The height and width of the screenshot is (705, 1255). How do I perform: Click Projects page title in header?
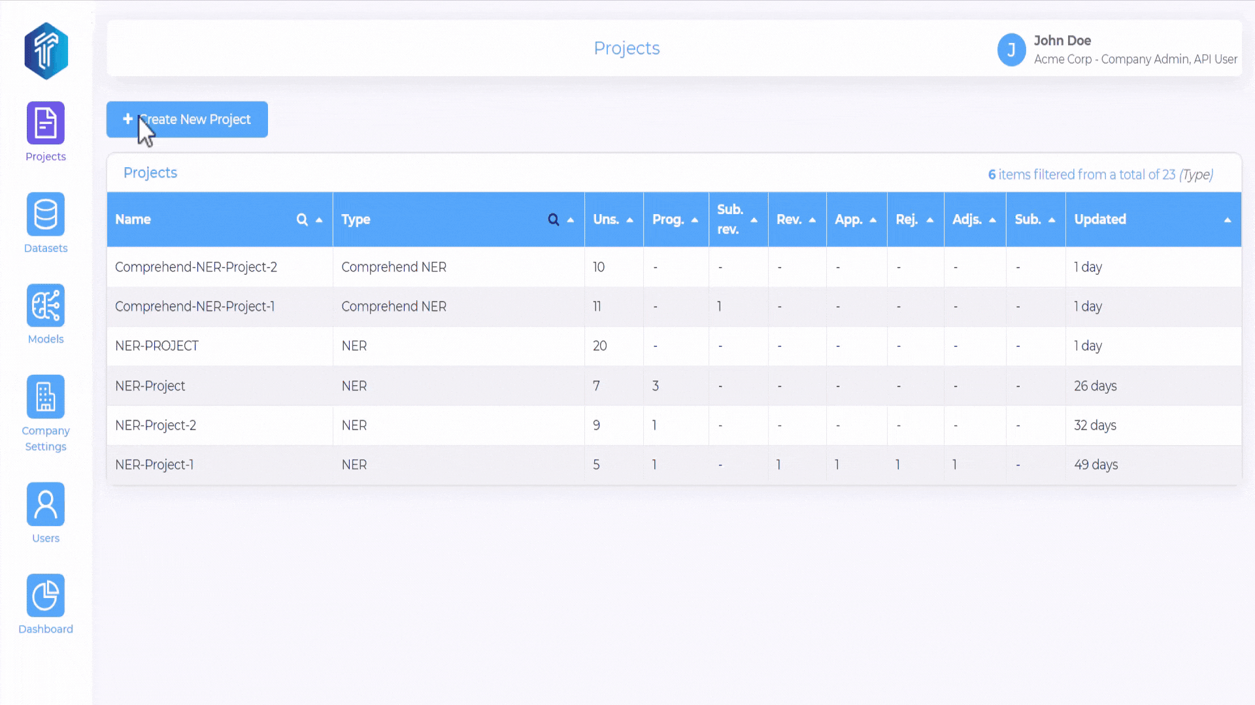(x=626, y=48)
